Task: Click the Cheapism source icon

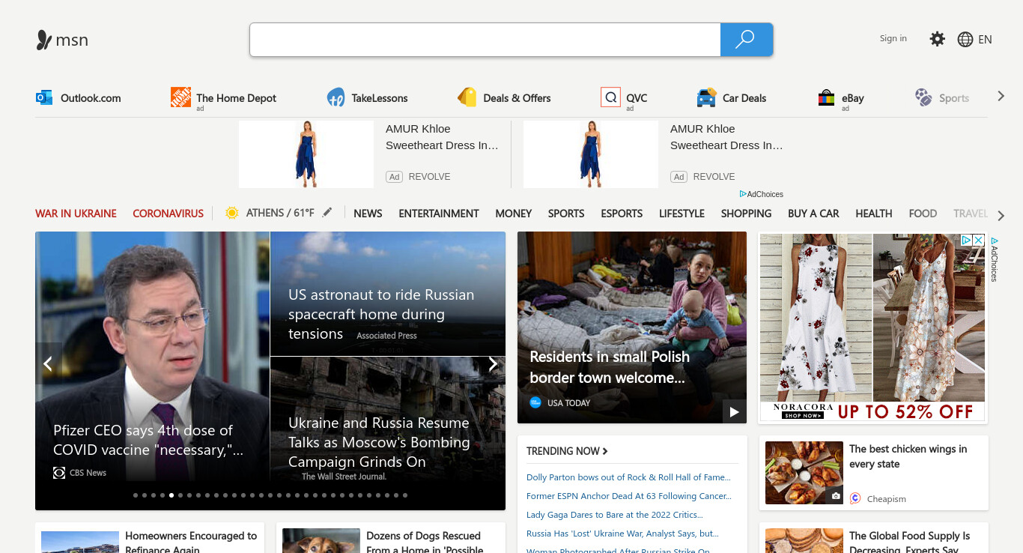Action: [855, 498]
